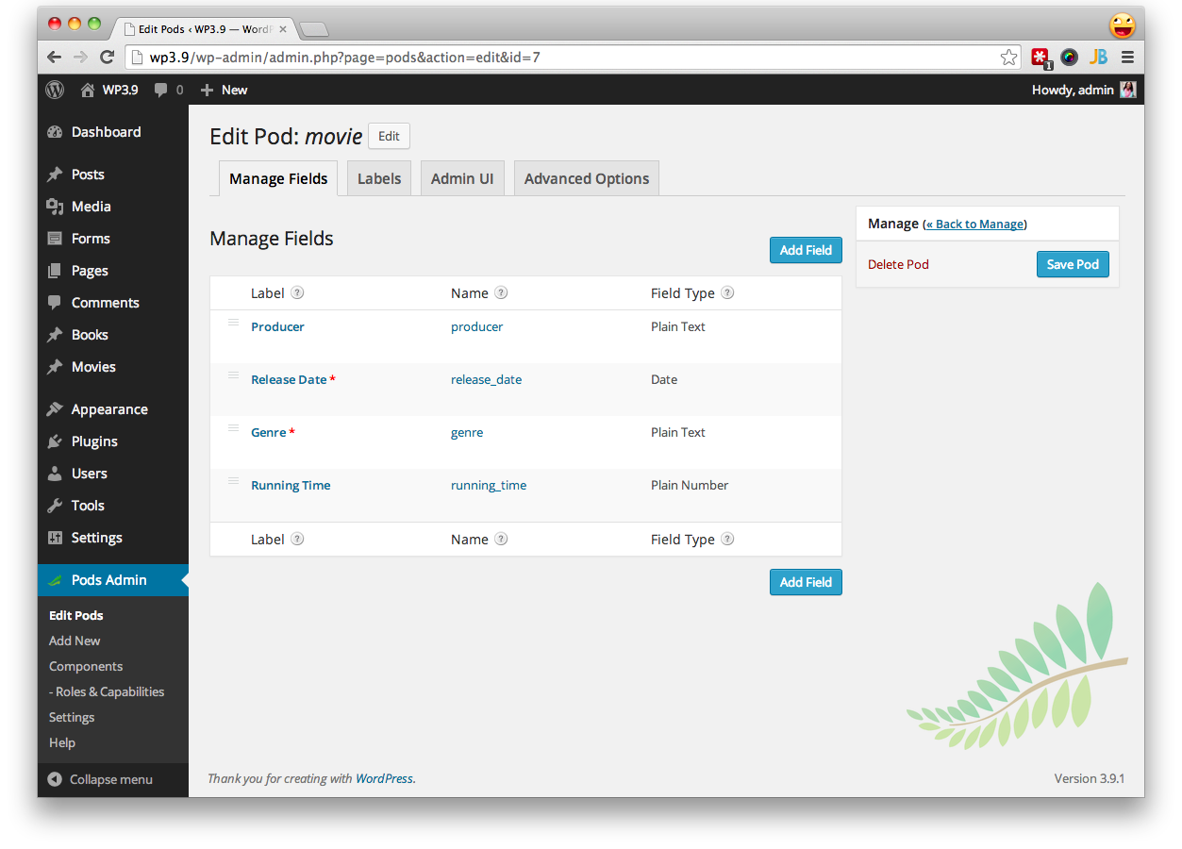
Task: Open the comments bubble icon in admin bar
Action: point(161,90)
